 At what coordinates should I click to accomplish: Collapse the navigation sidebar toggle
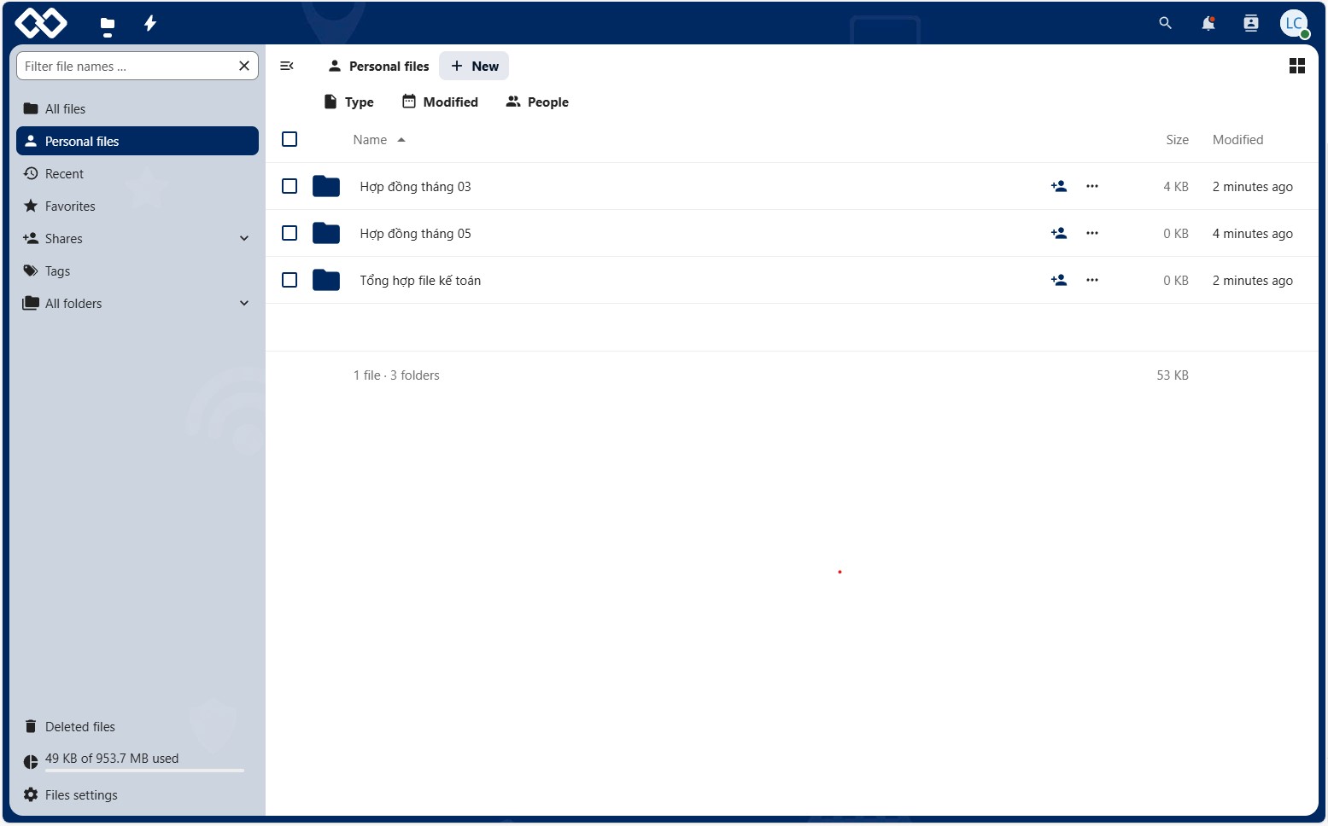tap(287, 66)
